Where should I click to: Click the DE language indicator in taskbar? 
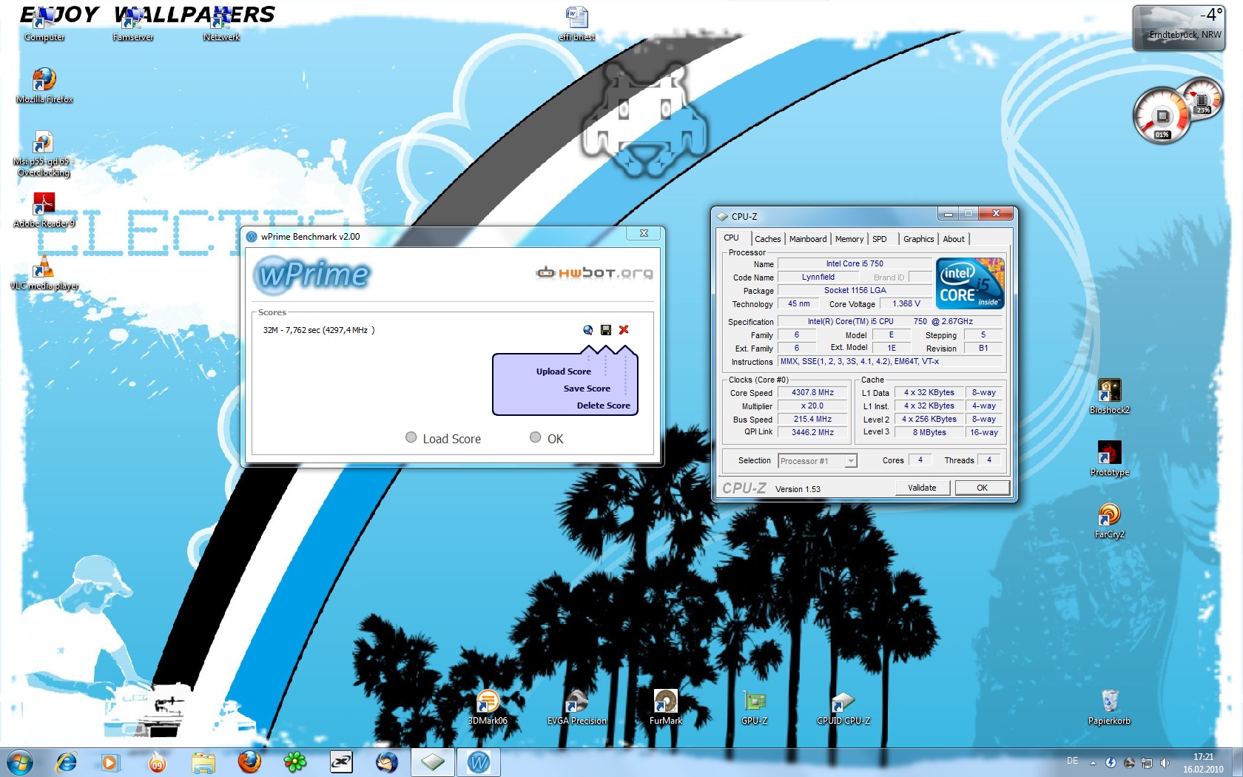(1072, 761)
